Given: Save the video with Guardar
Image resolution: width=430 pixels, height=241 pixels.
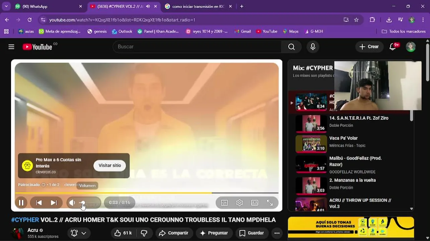Looking at the screenshot, I should 252,233.
